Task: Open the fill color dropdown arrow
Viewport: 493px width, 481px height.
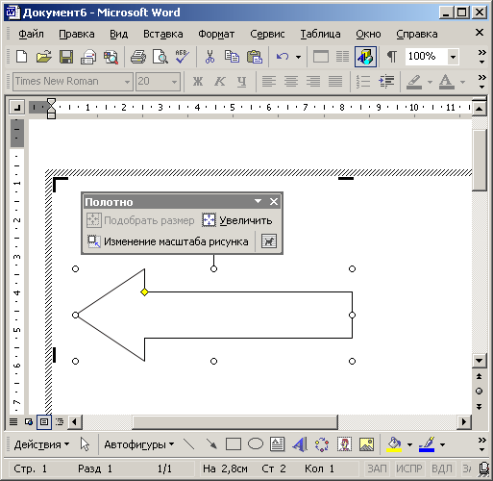Action: point(409,444)
